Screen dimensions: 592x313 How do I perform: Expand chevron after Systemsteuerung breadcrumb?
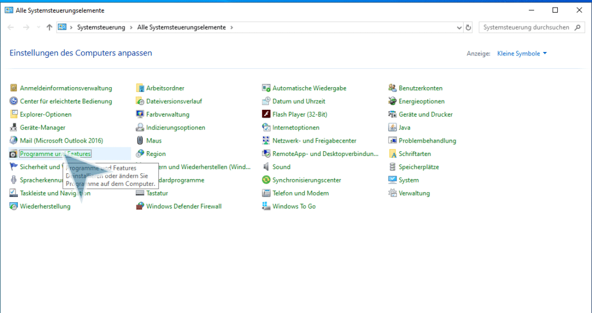131,27
